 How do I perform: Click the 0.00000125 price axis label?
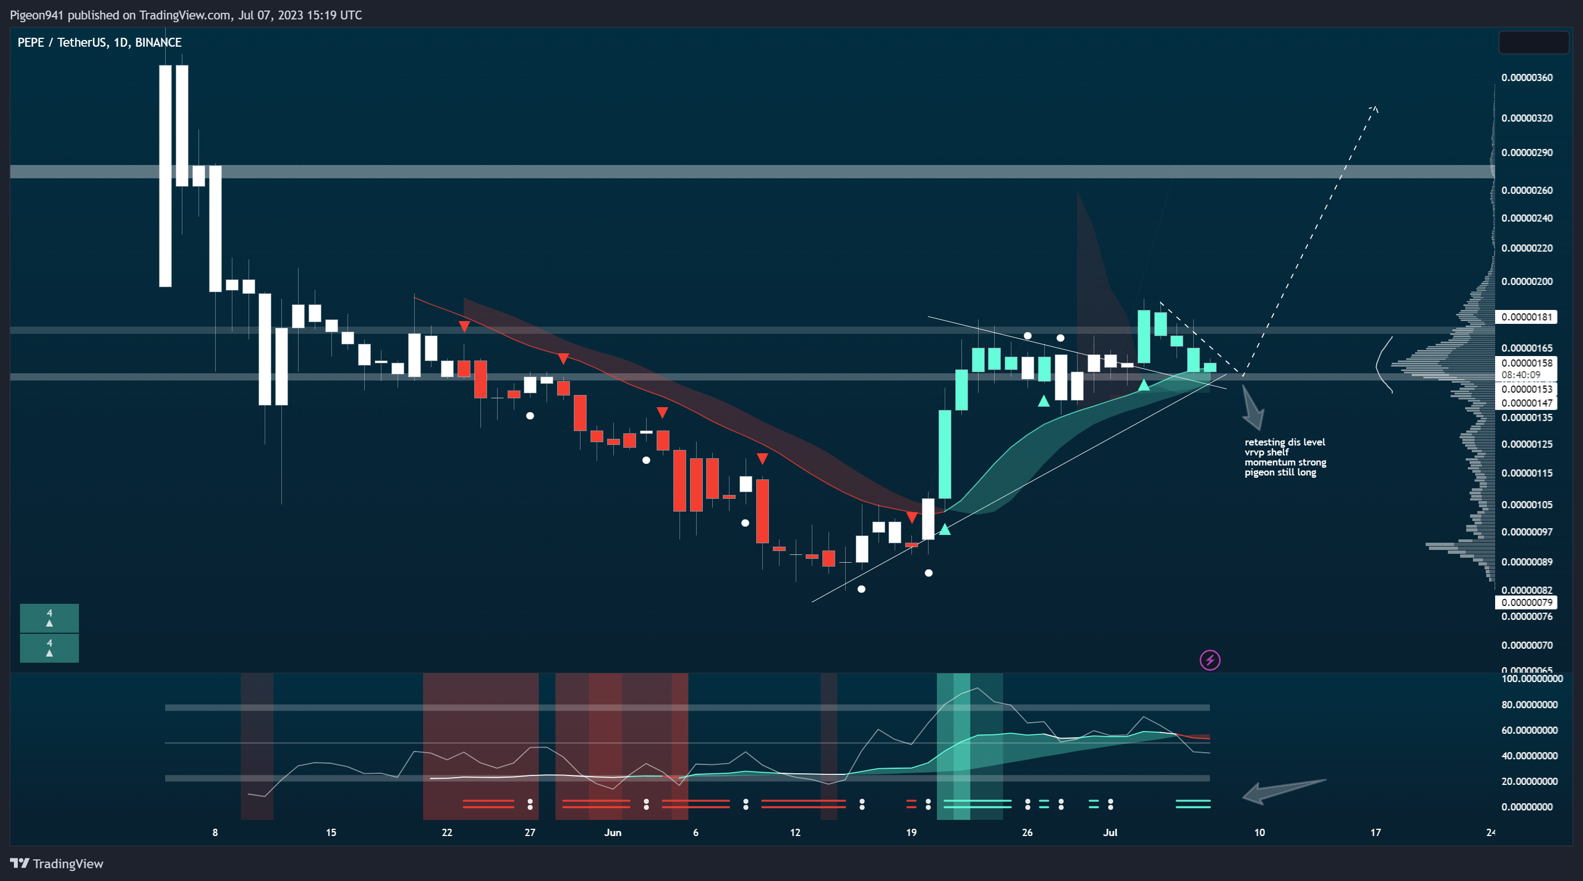click(x=1526, y=444)
